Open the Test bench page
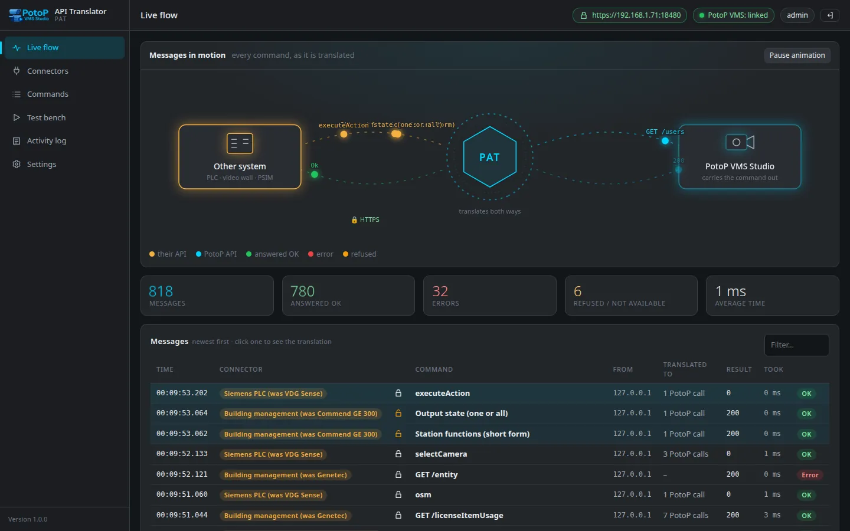Image resolution: width=850 pixels, height=531 pixels. point(64,117)
